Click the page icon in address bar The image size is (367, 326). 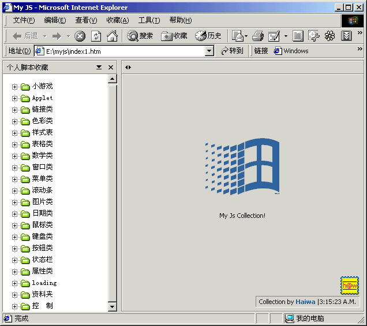click(39, 51)
